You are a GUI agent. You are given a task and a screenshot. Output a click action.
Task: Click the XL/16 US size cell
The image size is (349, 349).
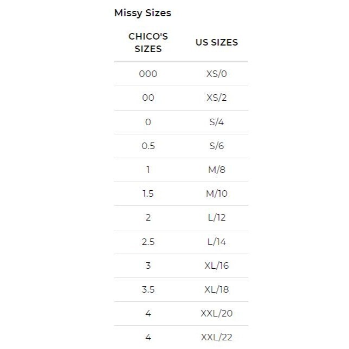click(217, 266)
